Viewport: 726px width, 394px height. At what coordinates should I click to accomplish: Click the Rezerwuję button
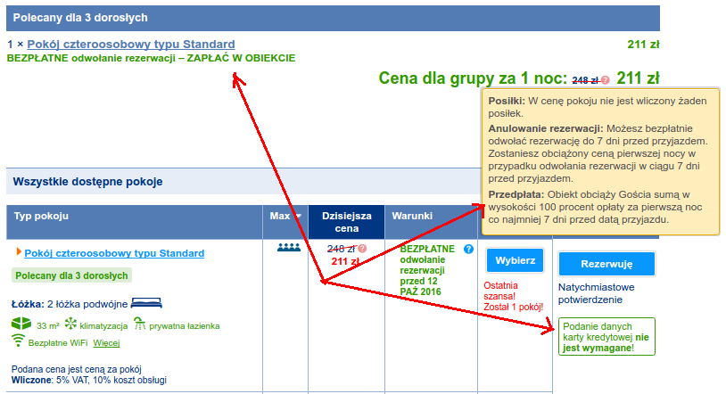click(x=606, y=264)
